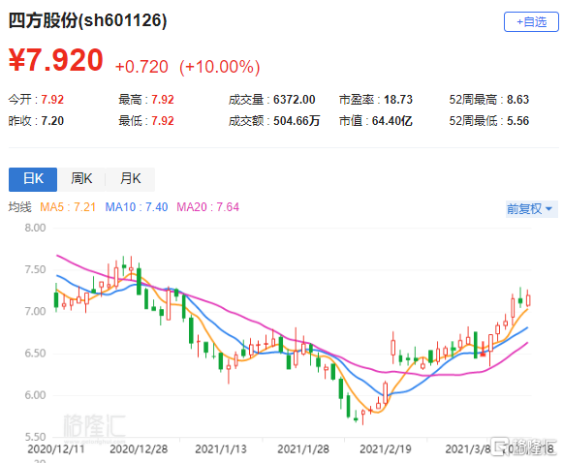Click the 2020/12/28 date axis label
This screenshot has width=563, height=463.
(139, 449)
